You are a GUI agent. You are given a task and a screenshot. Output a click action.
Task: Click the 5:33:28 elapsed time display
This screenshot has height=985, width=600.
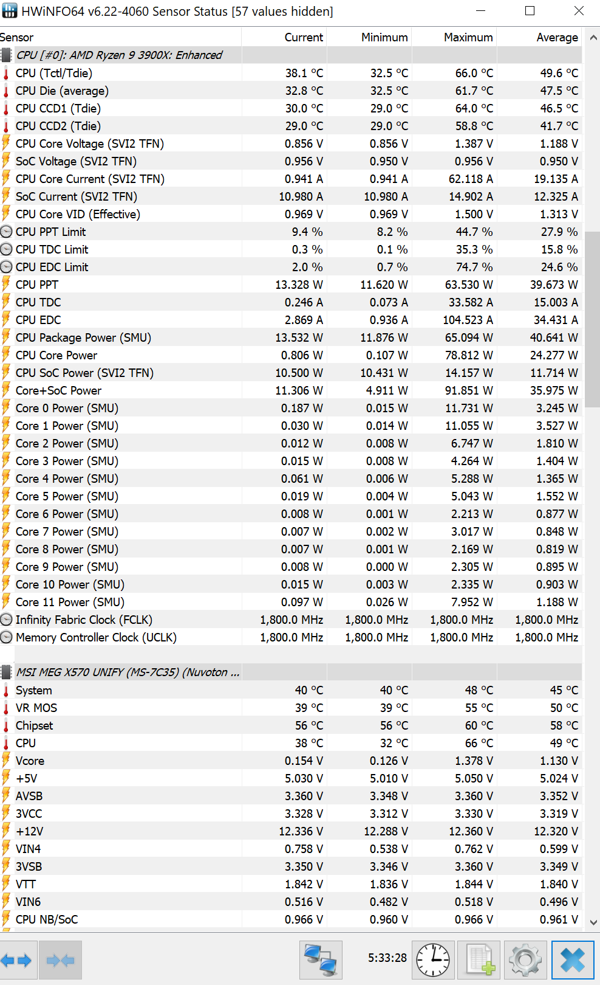coord(387,958)
